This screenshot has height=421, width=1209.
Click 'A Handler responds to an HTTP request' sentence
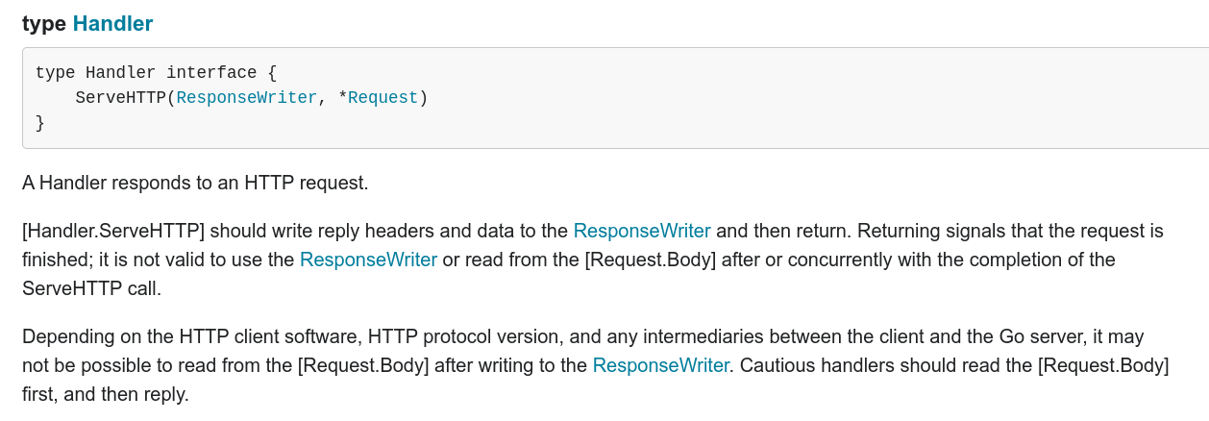[x=195, y=183]
